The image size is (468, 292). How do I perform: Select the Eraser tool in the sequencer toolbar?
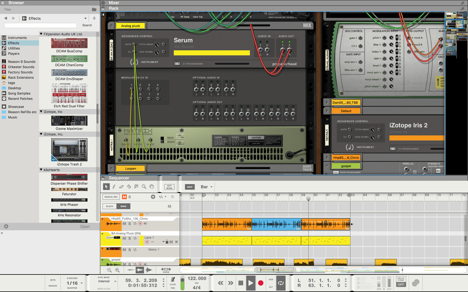(121, 186)
